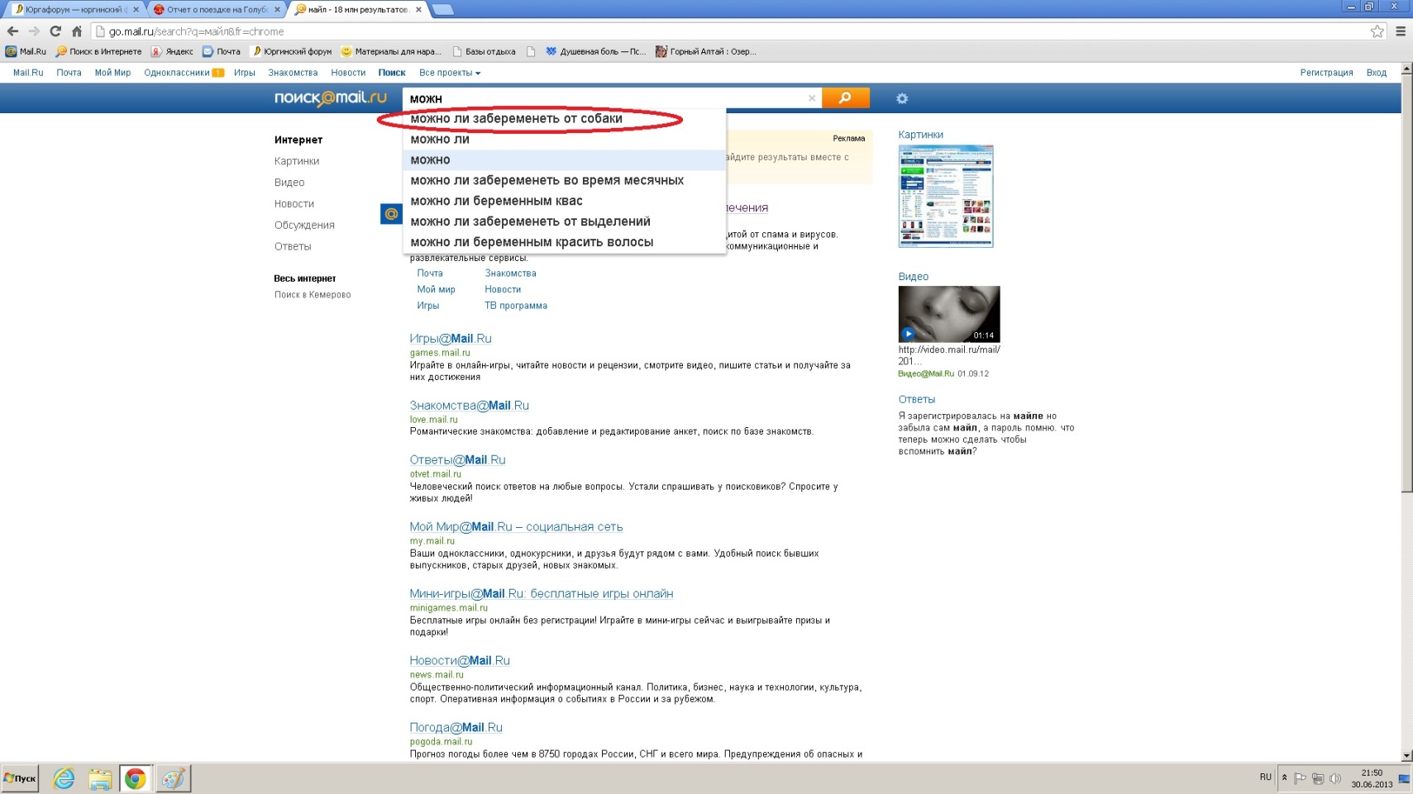Expand the 'Все проекты' dropdown

[x=449, y=73]
